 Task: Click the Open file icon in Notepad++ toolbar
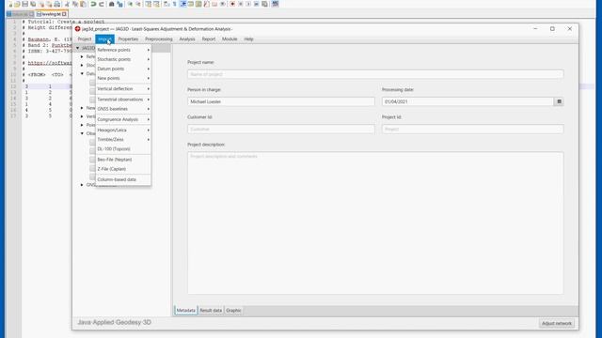click(x=17, y=4)
